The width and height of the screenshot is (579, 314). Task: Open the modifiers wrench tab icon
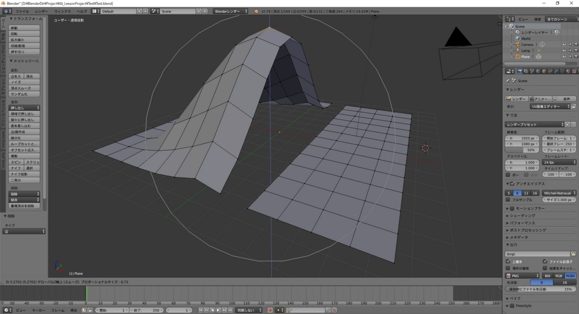click(556, 71)
